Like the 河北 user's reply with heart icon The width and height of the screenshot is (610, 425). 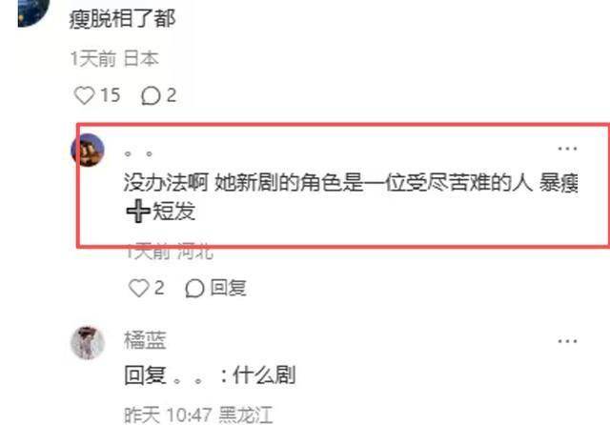click(x=139, y=288)
